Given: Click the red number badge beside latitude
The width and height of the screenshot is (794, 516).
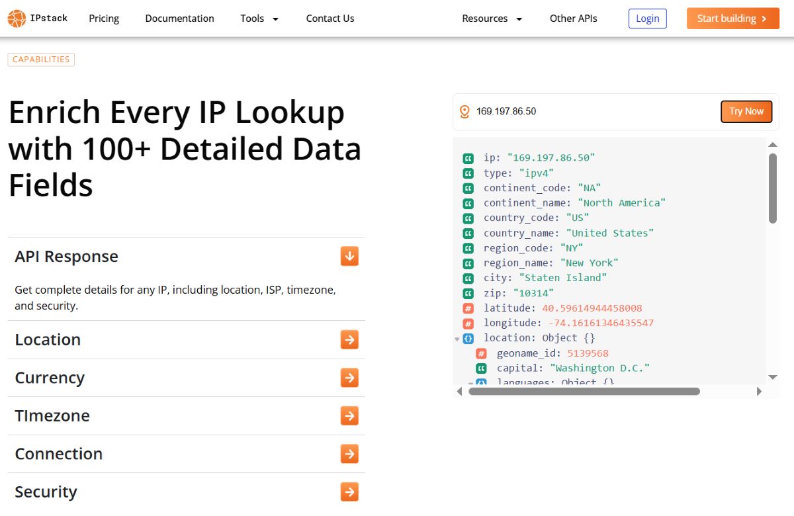Looking at the screenshot, I should pos(468,308).
